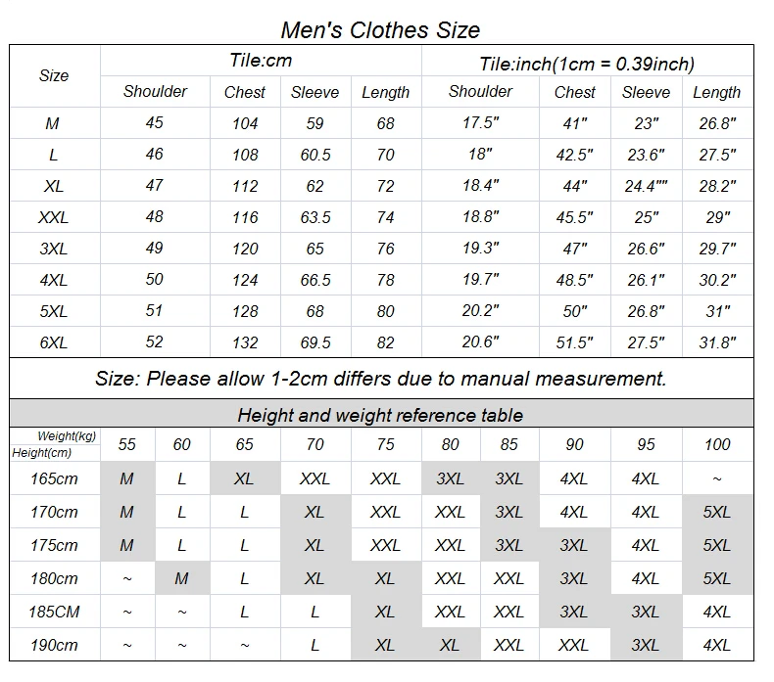774x682 pixels.
Task: Click the Men's Clothes Size title
Action: [x=380, y=30]
